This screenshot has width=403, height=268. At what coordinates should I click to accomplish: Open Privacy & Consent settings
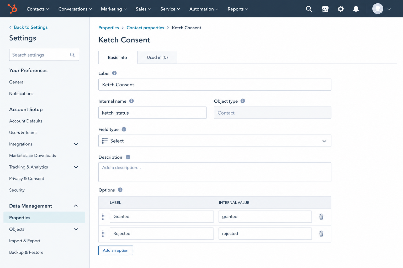coord(26,178)
